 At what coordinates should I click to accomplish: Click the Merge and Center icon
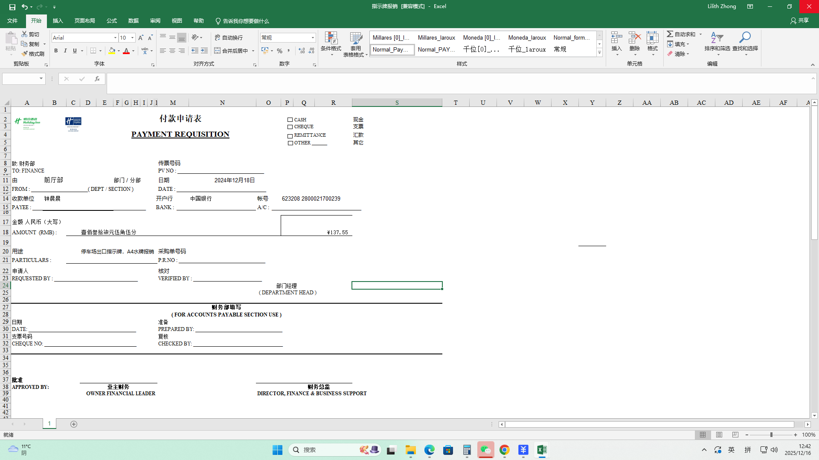tap(218, 51)
